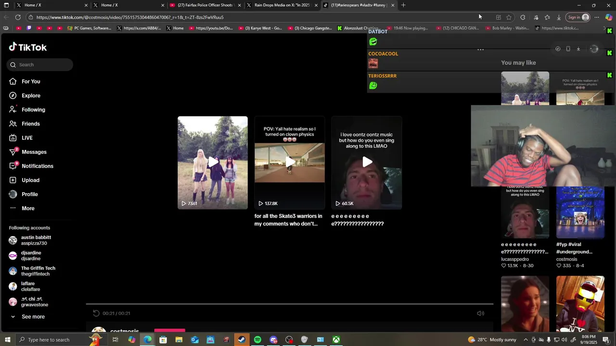616x346 pixels.
Task: Open the lucassppedro username link
Action: pos(515,259)
